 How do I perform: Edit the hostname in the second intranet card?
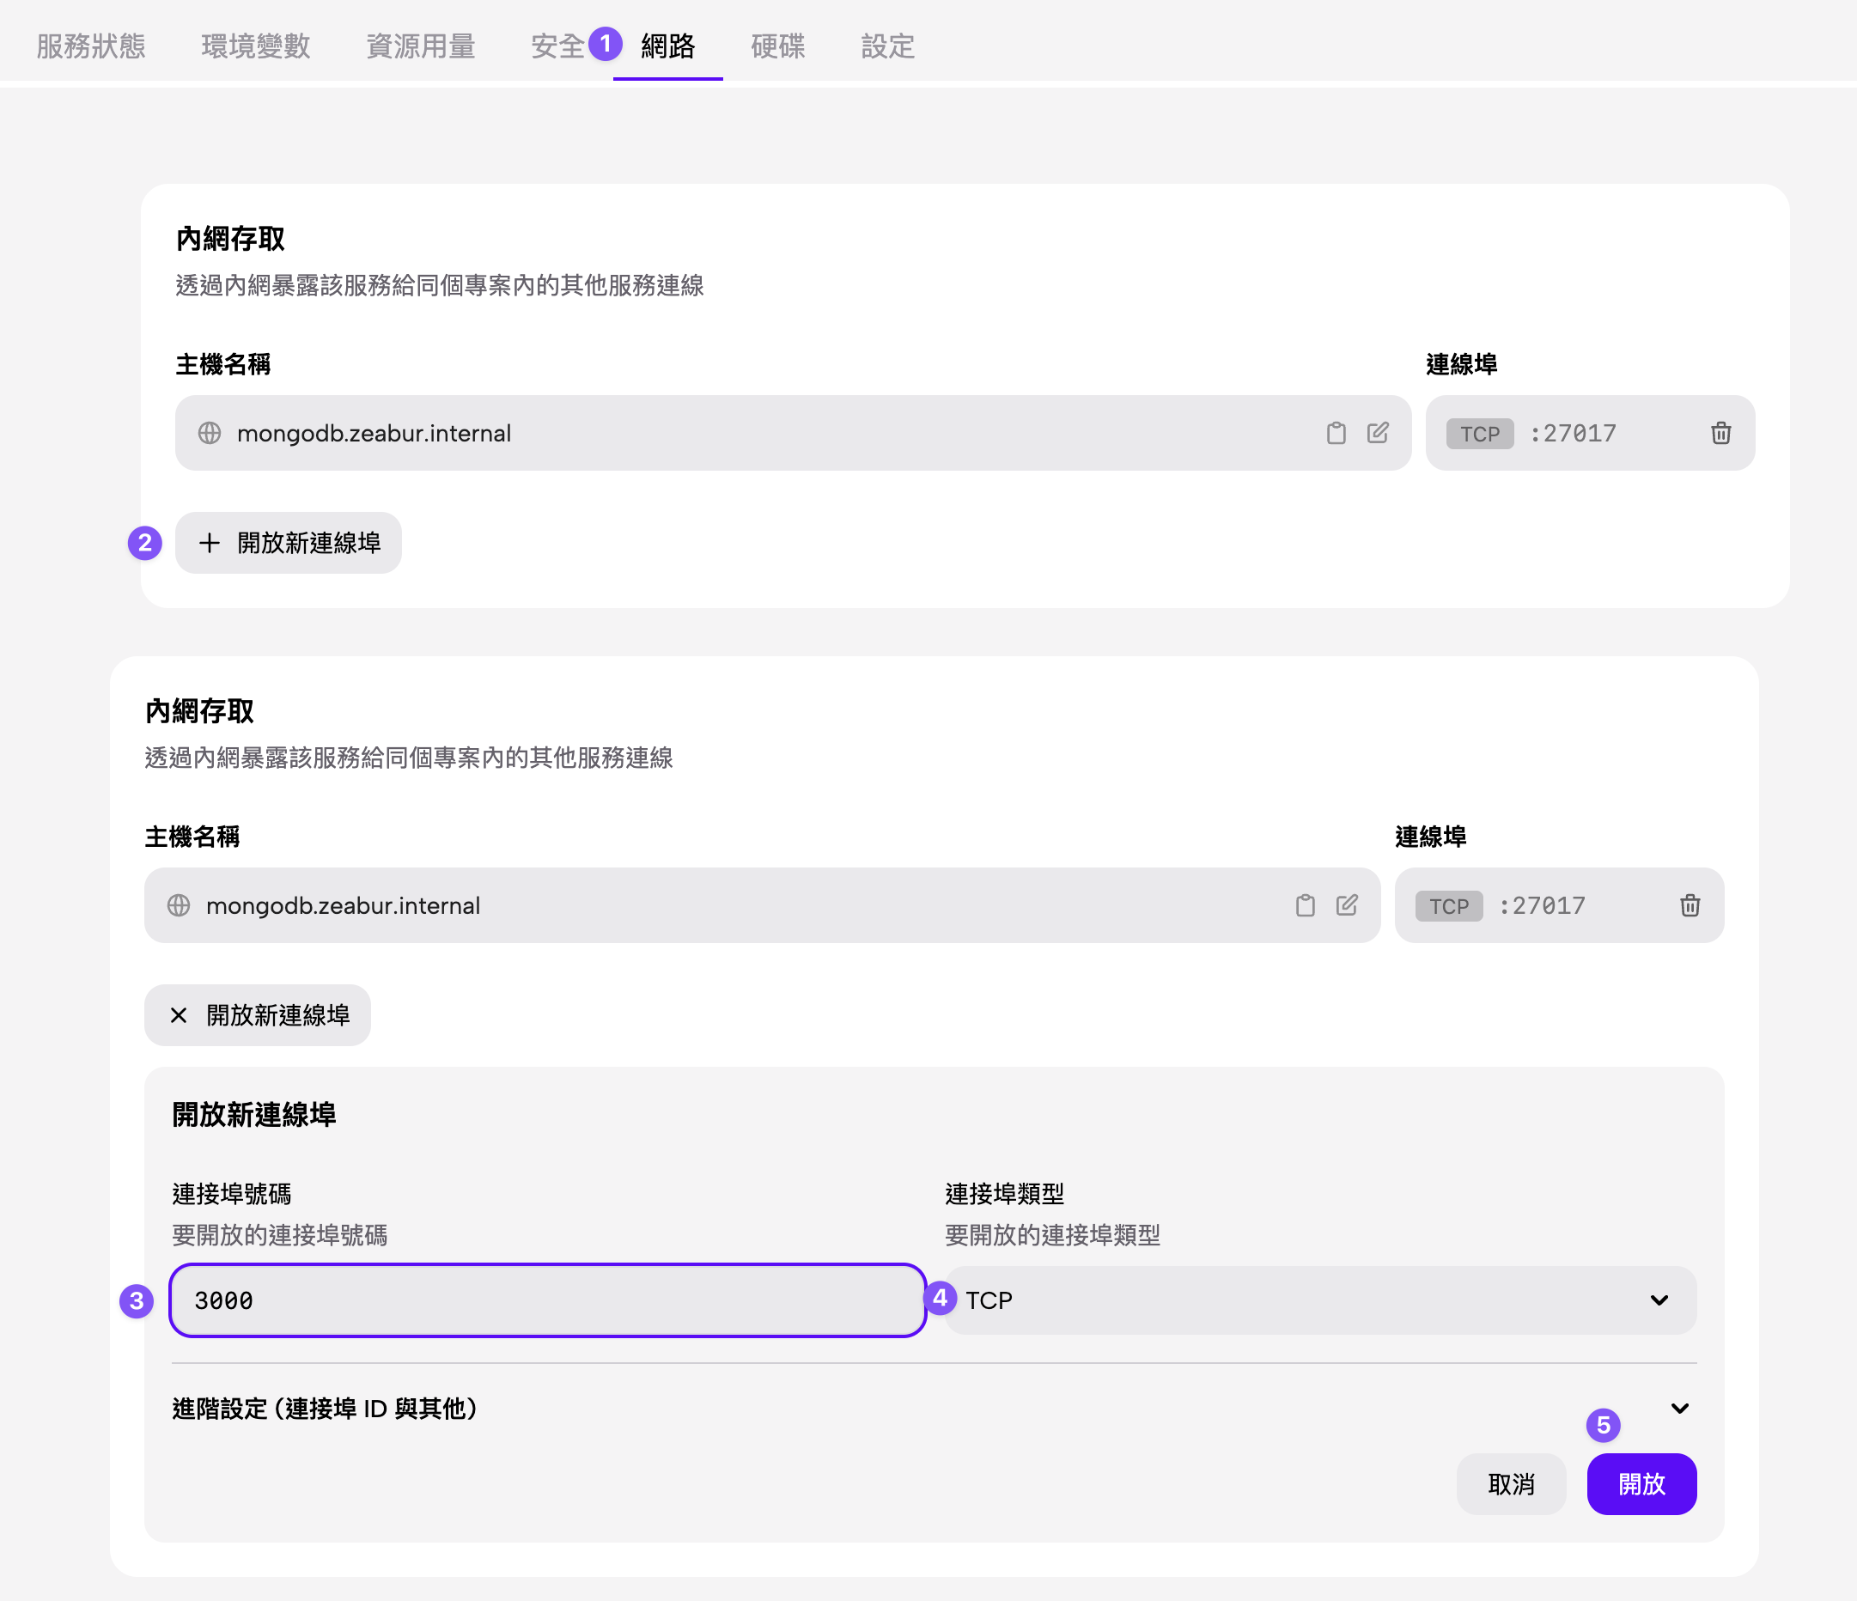(1347, 905)
